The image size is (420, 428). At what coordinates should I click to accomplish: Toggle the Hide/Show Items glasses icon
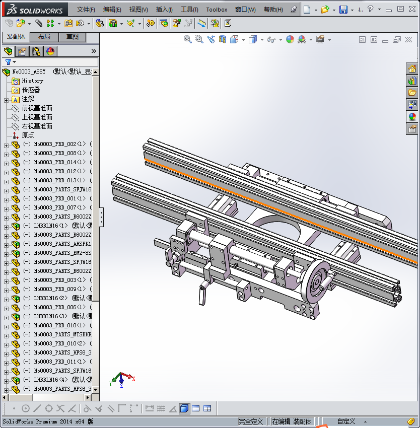pyautogui.click(x=271, y=39)
